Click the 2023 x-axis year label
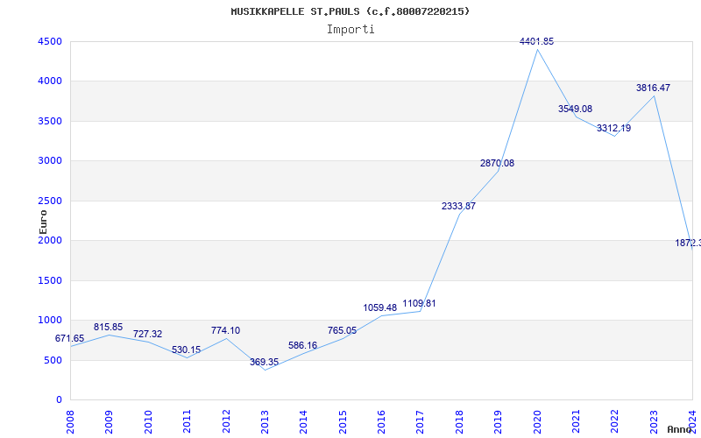The width and height of the screenshot is (701, 438). (654, 422)
